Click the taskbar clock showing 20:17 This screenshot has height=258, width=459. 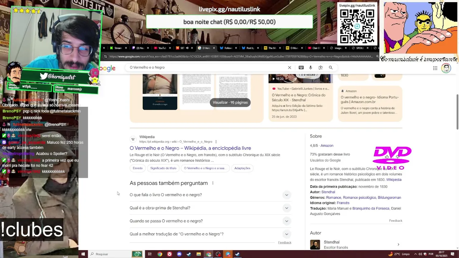point(441,254)
